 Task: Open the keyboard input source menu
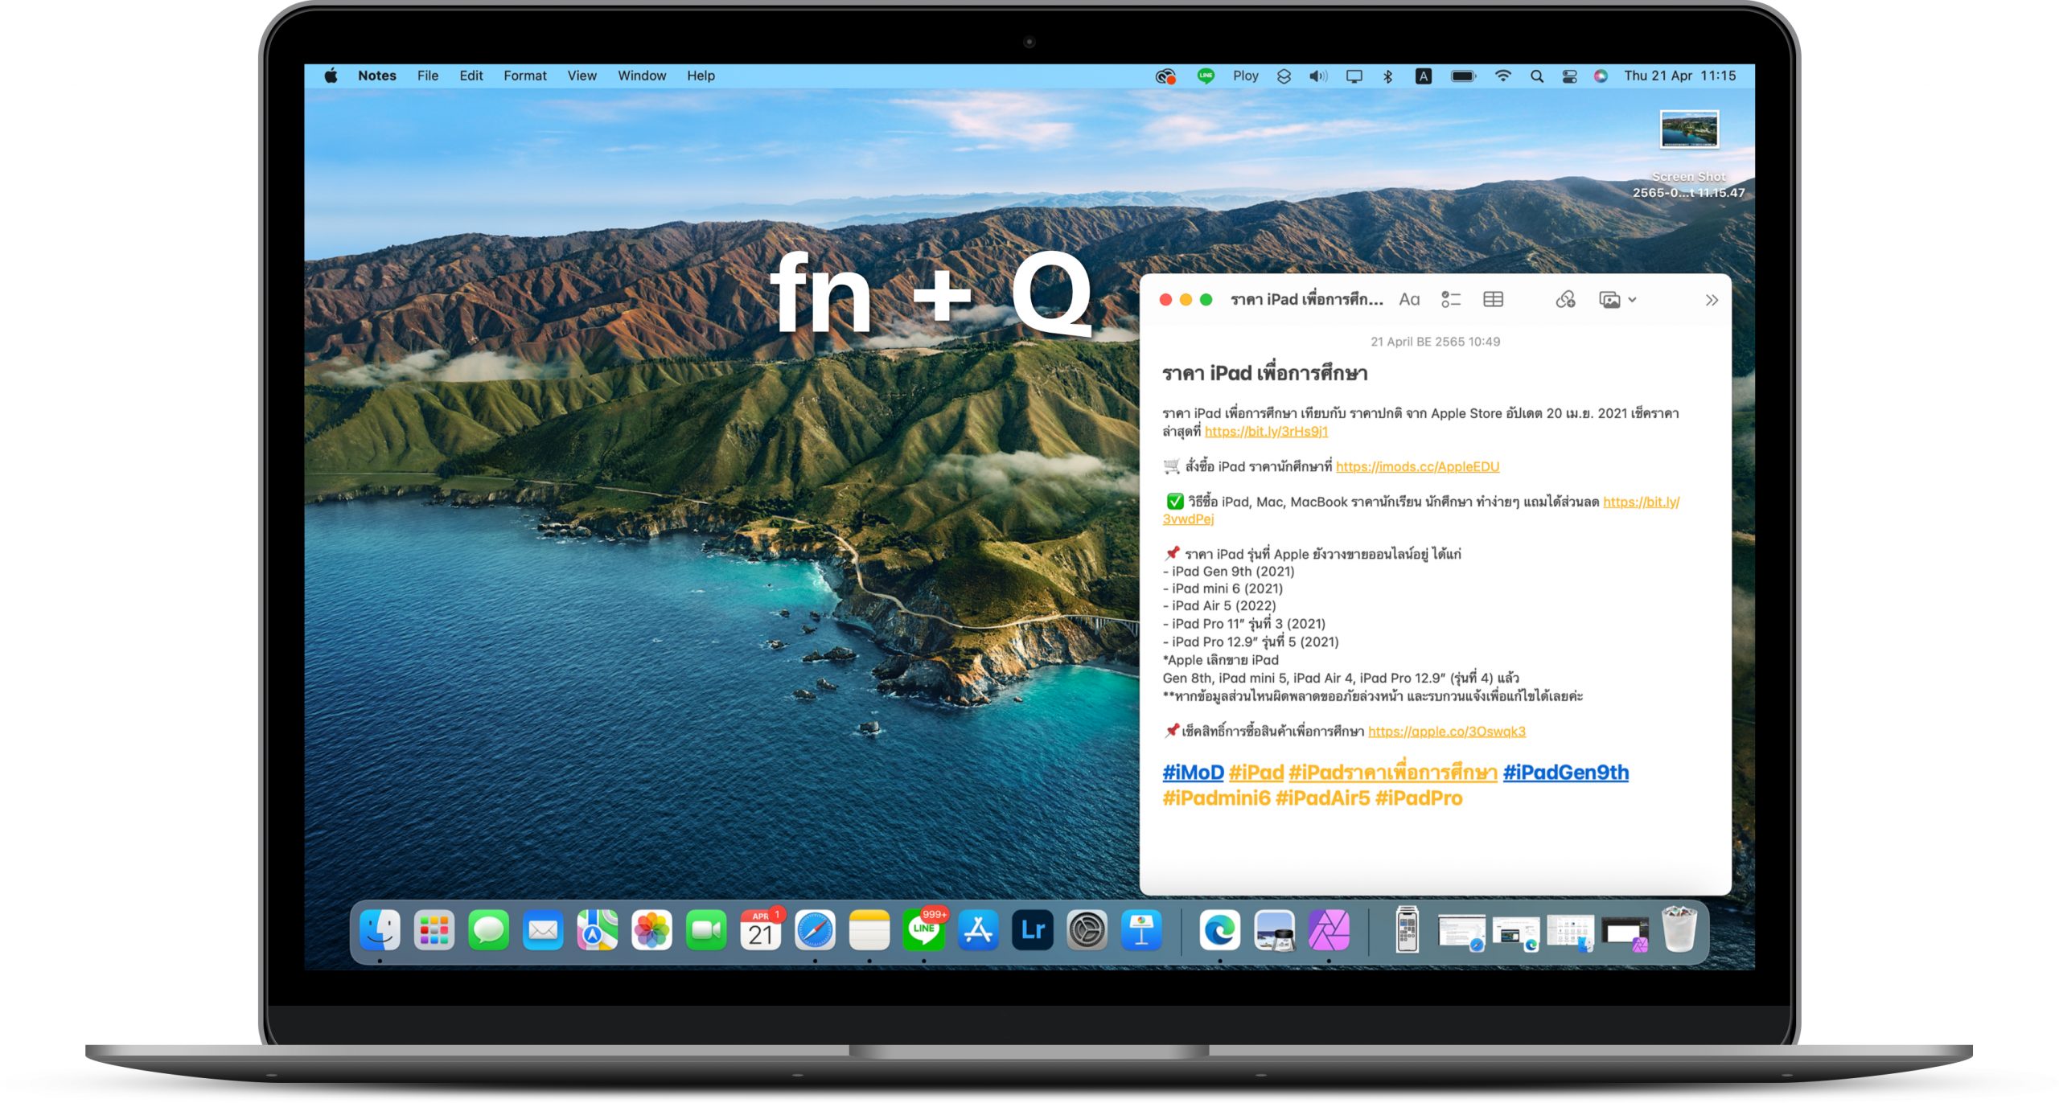[x=1424, y=76]
